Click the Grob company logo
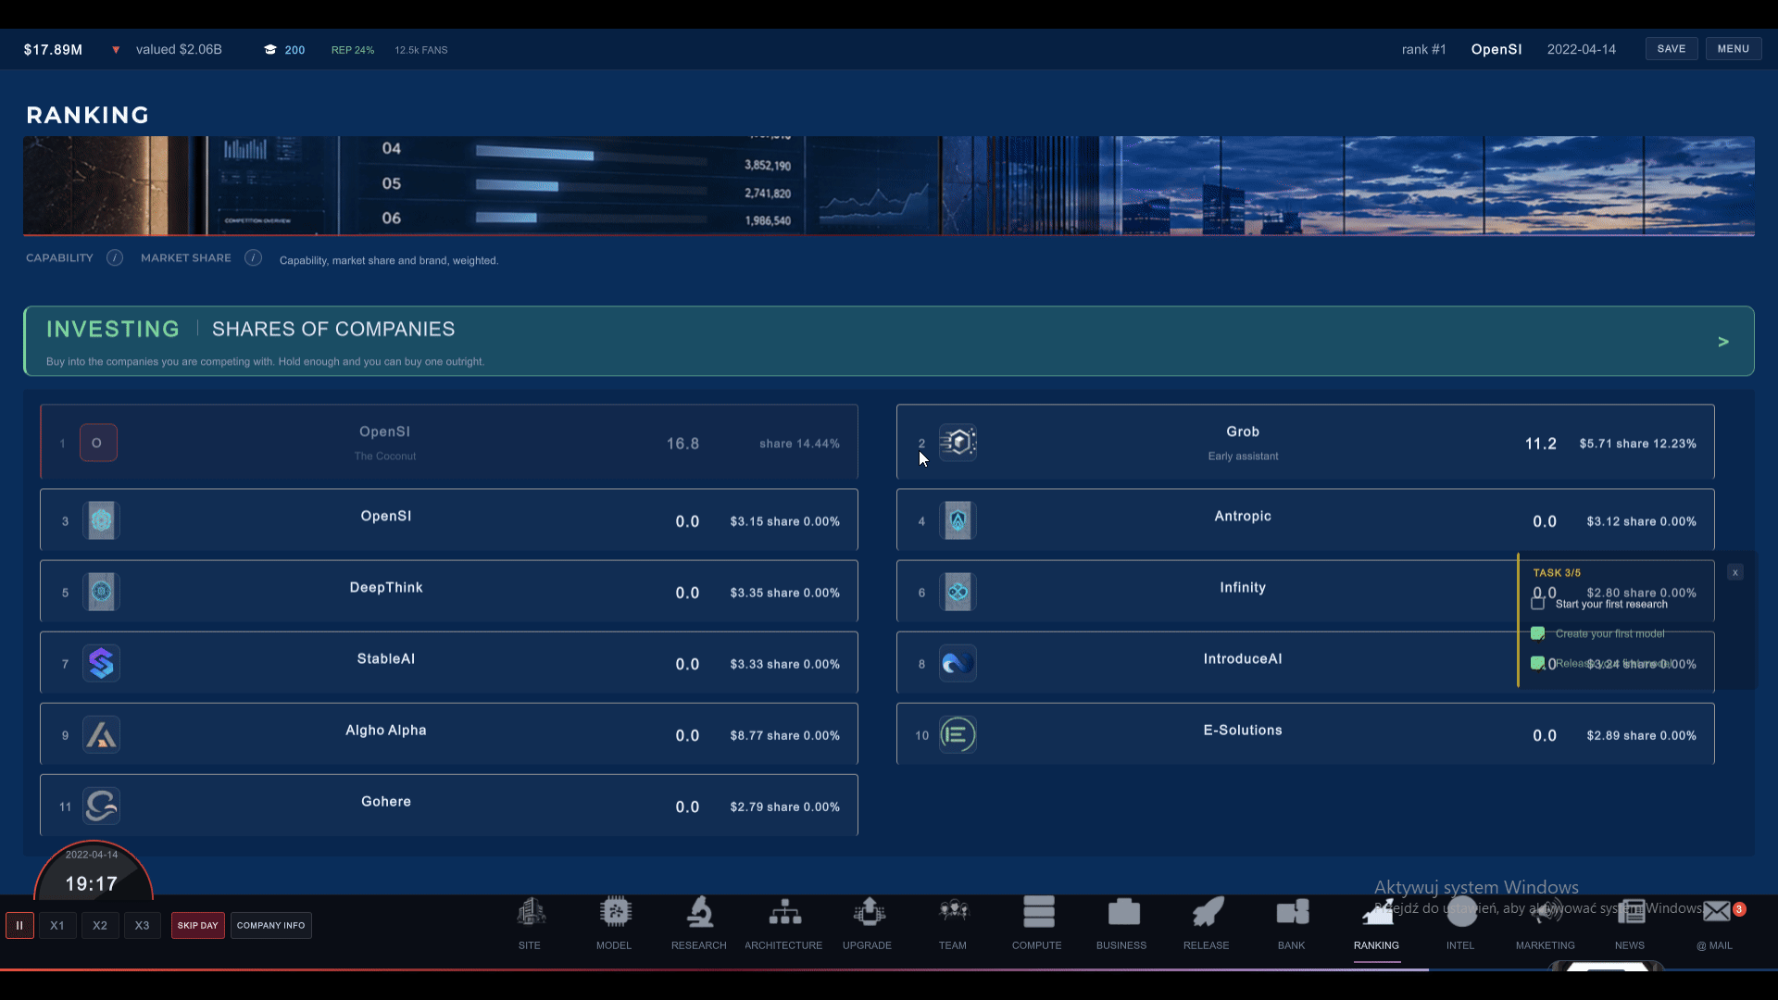1778x1000 pixels. tap(958, 443)
